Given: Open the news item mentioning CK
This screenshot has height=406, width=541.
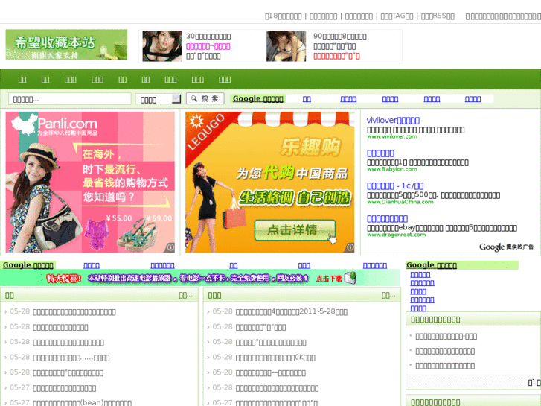Looking at the screenshot, I should [x=275, y=358].
